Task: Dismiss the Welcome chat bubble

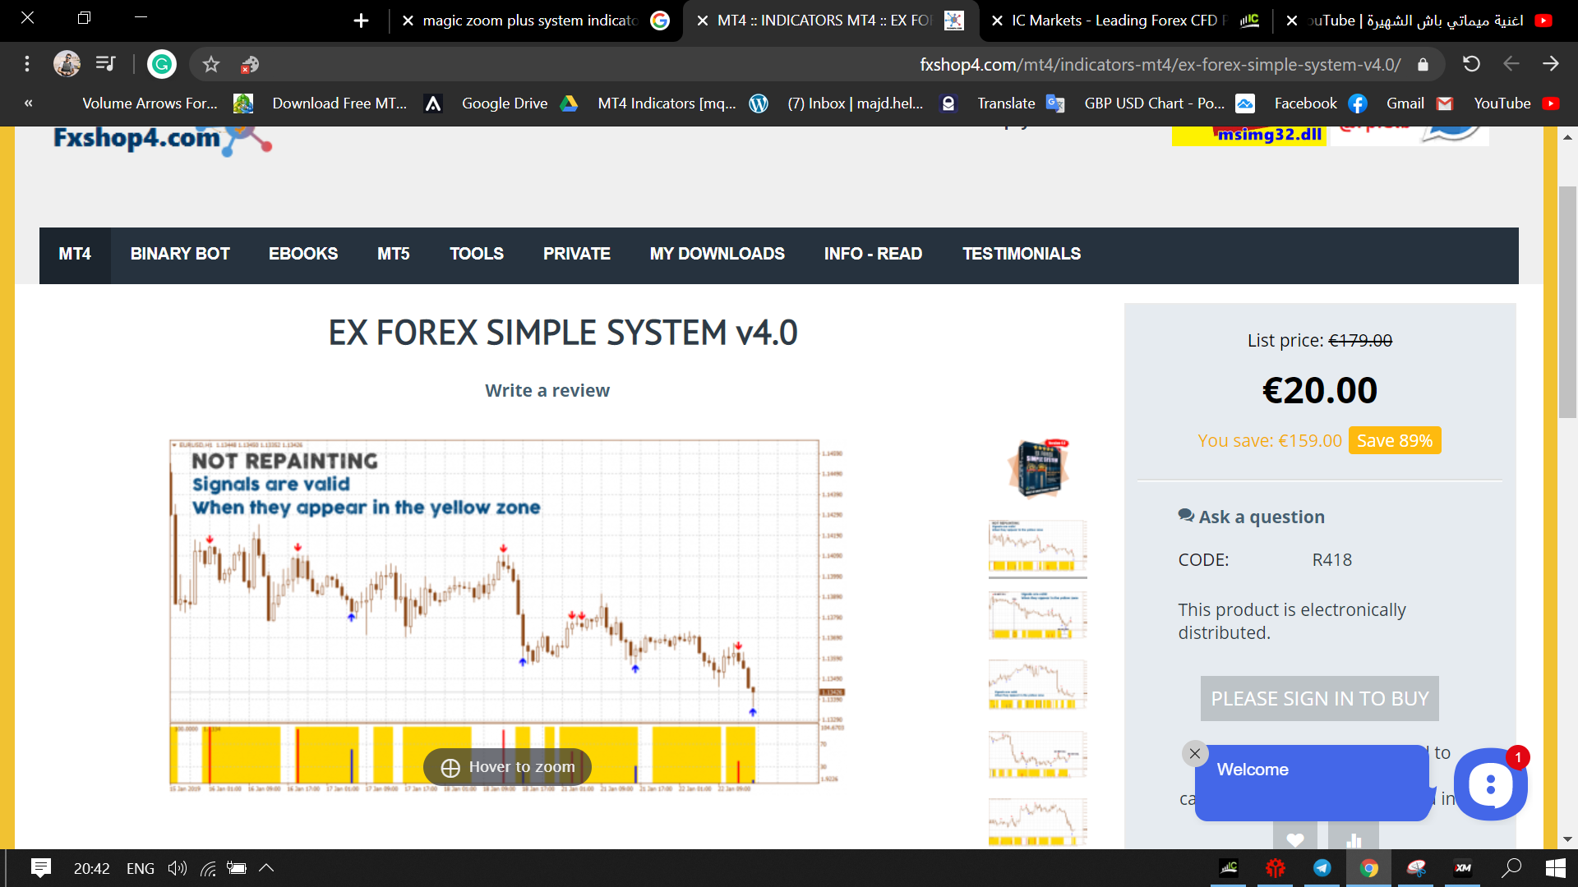Action: tap(1195, 753)
